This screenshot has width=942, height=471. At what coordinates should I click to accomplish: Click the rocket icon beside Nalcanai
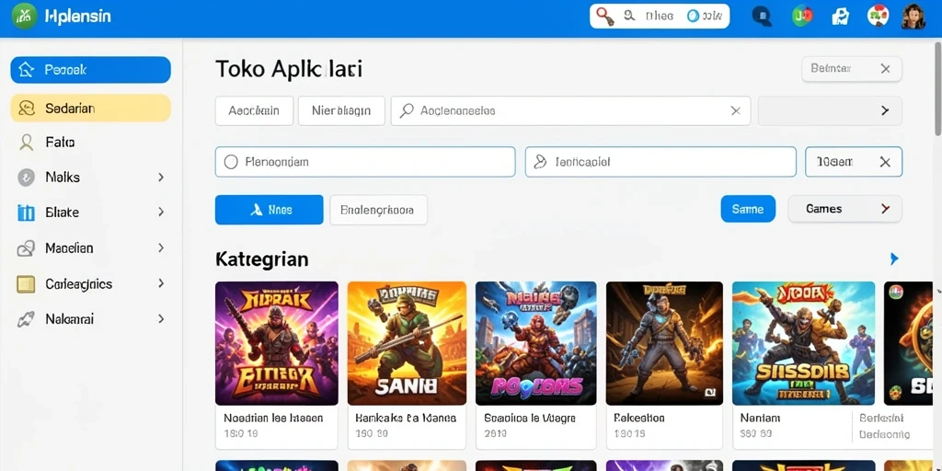[26, 319]
